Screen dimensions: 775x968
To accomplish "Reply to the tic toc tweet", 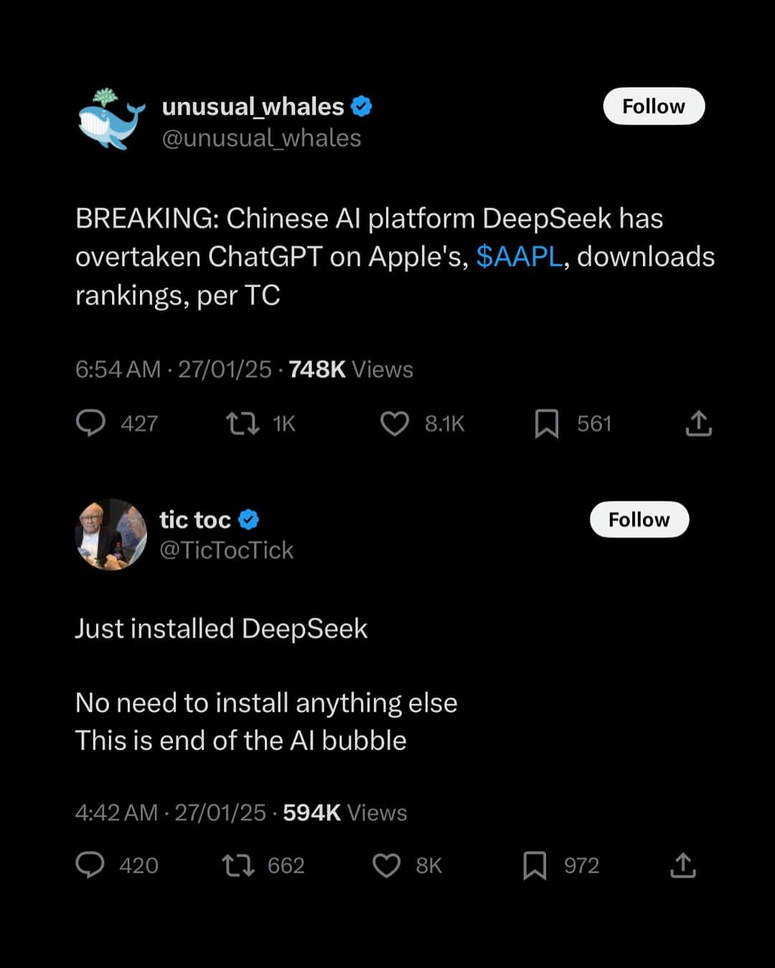I will pos(90,865).
